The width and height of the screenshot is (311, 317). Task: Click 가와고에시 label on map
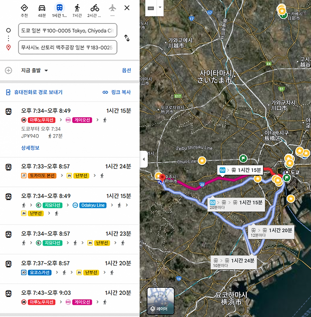180,43
